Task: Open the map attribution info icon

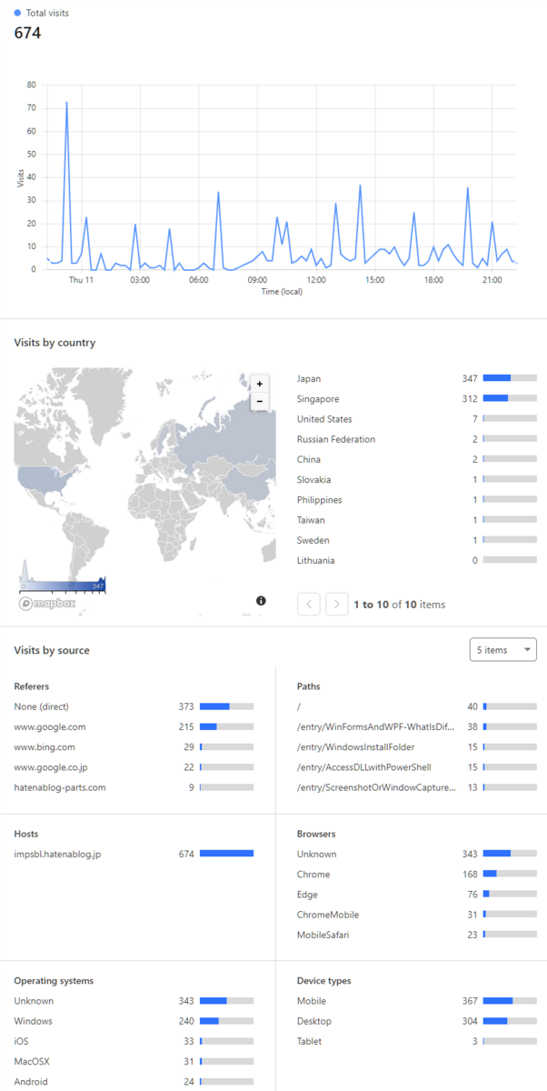Action: click(x=261, y=601)
